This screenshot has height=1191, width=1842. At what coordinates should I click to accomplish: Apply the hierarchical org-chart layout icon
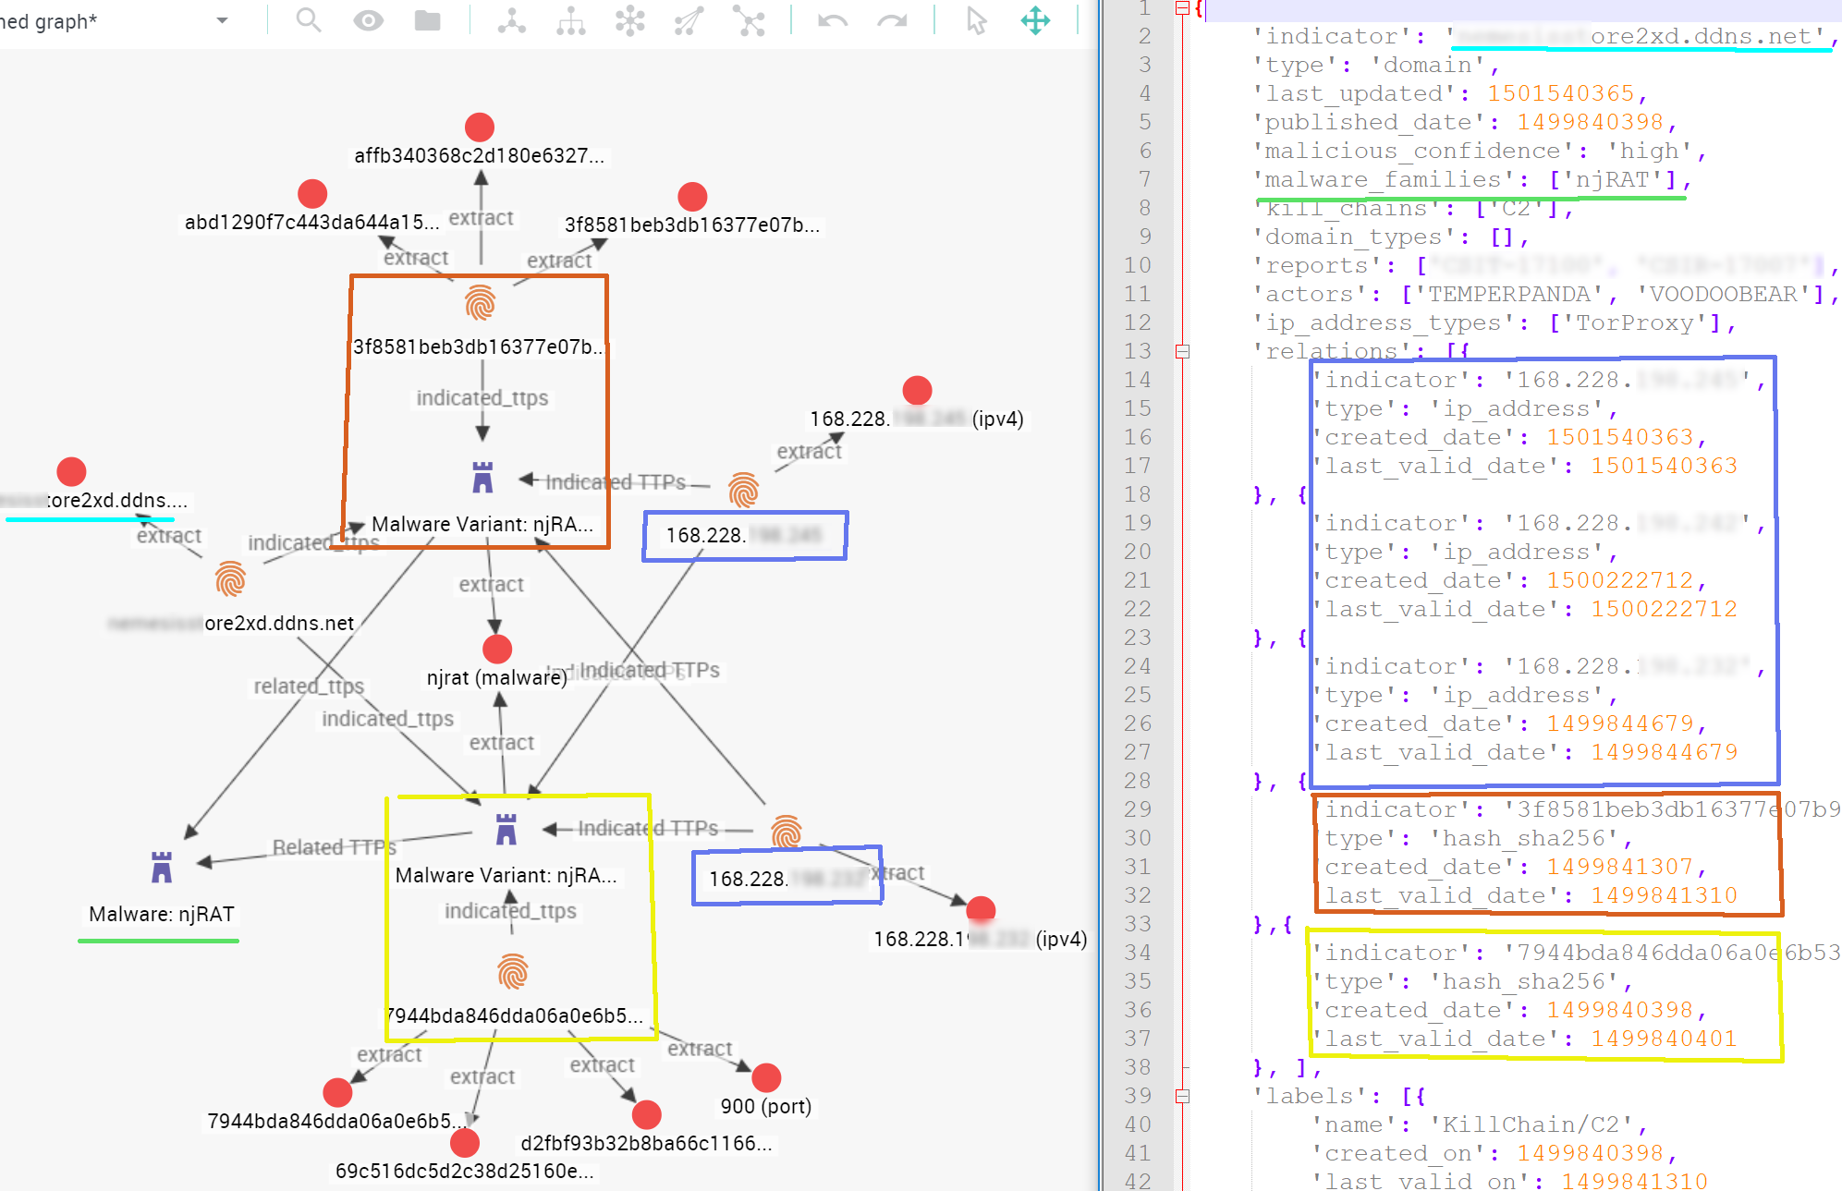pos(570,20)
